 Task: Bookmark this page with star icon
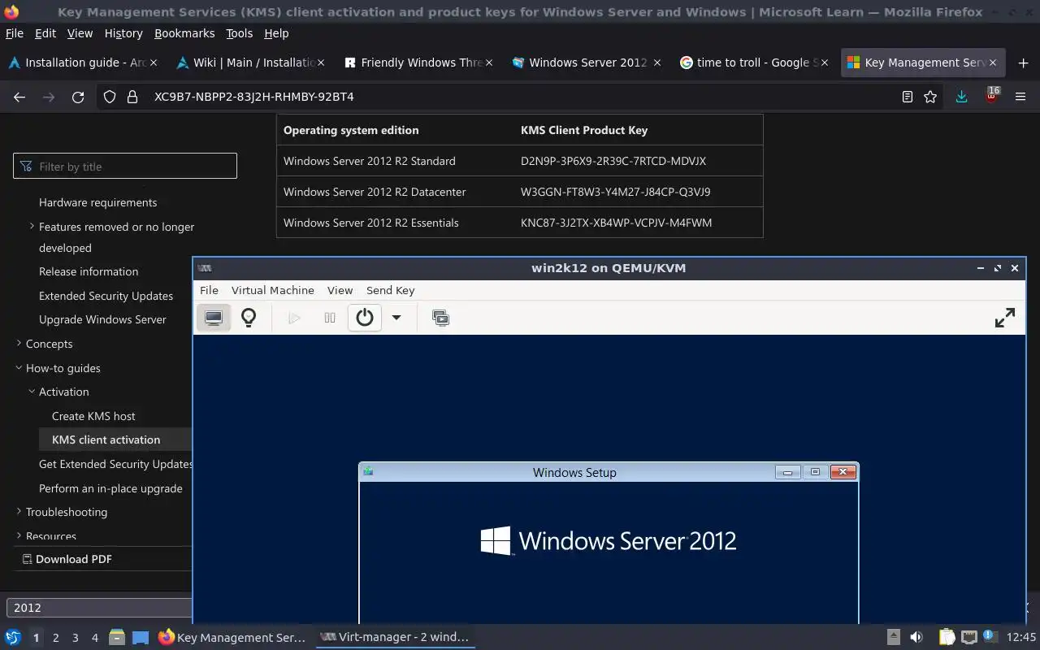pos(930,97)
